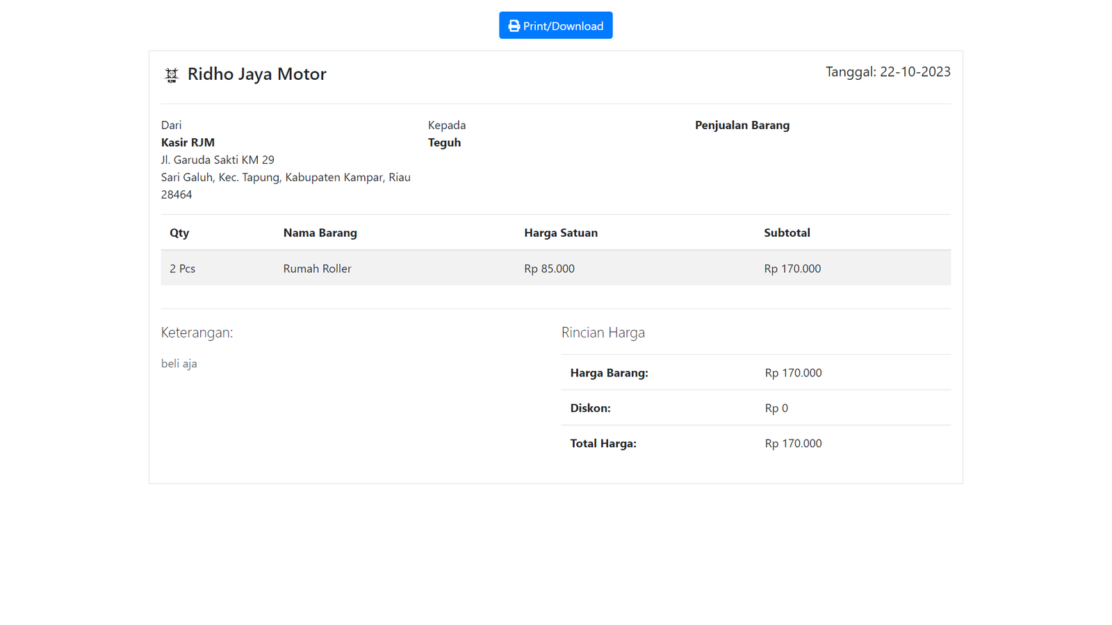This screenshot has width=1112, height=625.
Task: Click the Tanggal 22-10-2023 date text
Action: tap(888, 72)
